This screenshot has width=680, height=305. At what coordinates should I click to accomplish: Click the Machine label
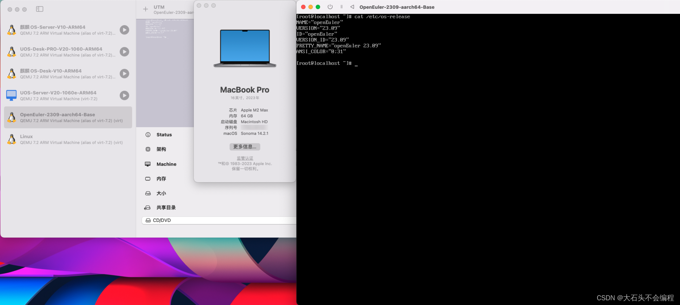166,164
